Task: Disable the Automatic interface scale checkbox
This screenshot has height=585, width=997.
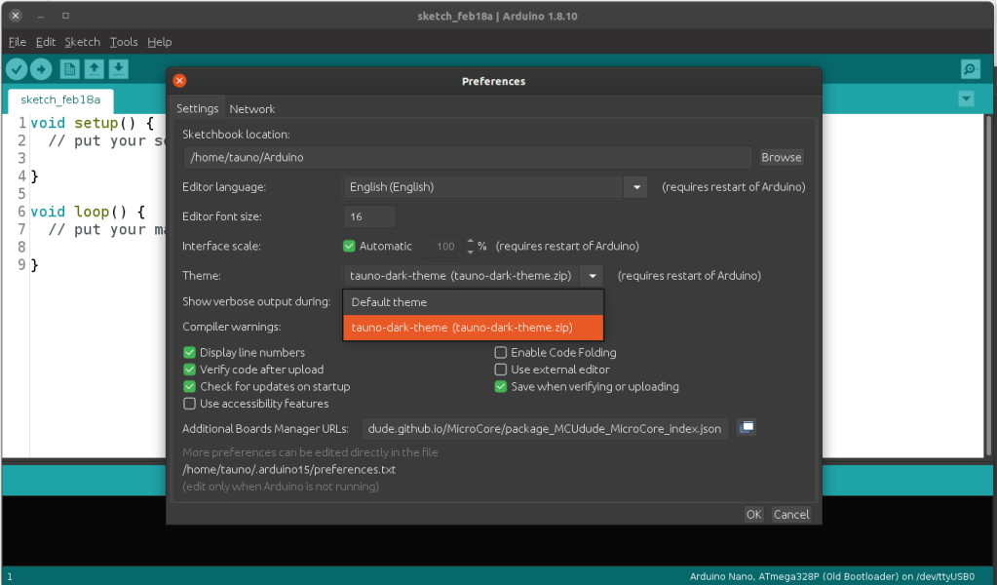Action: coord(349,246)
